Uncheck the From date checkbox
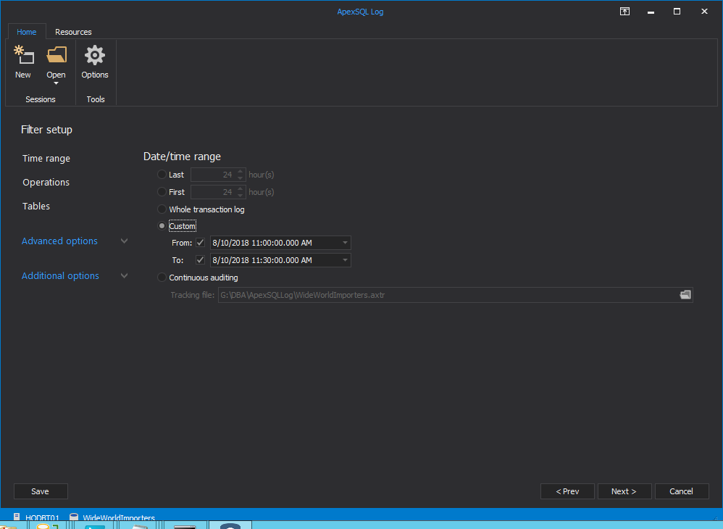This screenshot has height=529, width=723. click(x=200, y=243)
